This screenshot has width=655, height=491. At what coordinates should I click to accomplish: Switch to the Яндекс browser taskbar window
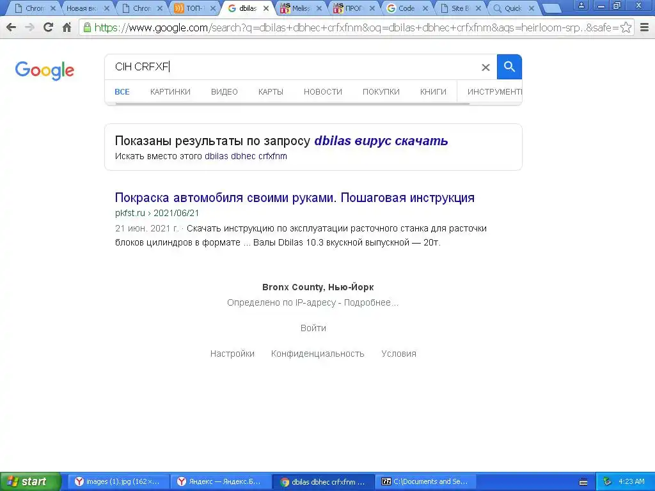point(221,482)
